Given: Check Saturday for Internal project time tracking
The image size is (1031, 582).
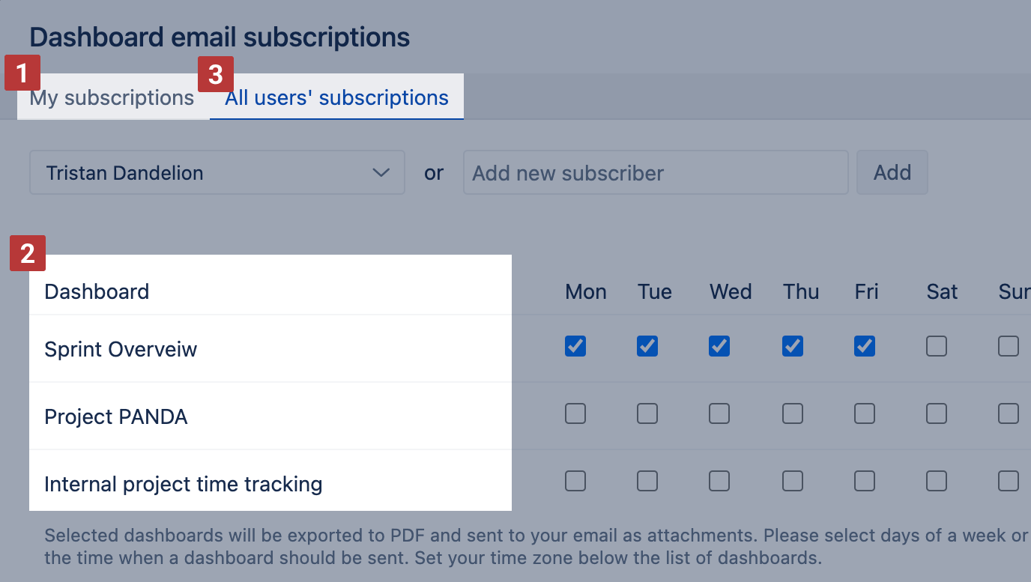Looking at the screenshot, I should pos(936,481).
